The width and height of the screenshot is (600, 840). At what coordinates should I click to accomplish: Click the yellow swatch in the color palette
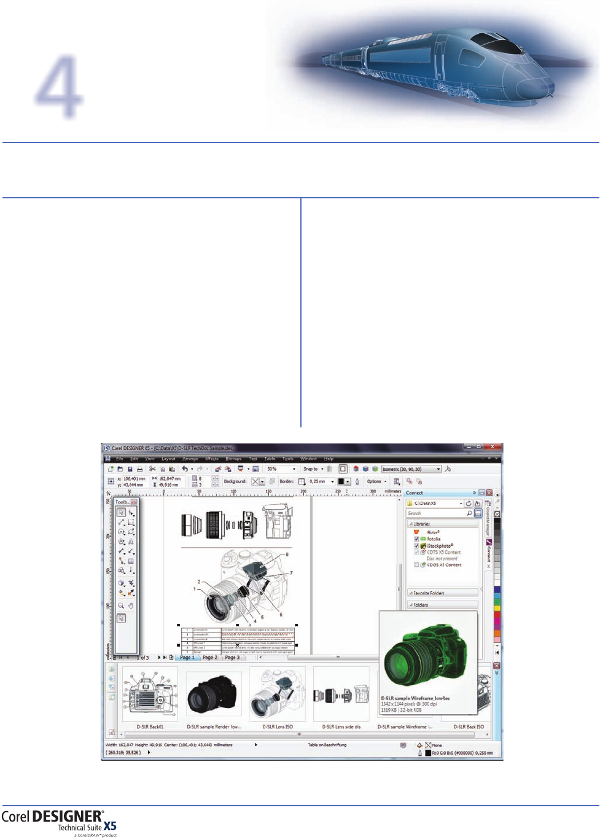[x=497, y=608]
